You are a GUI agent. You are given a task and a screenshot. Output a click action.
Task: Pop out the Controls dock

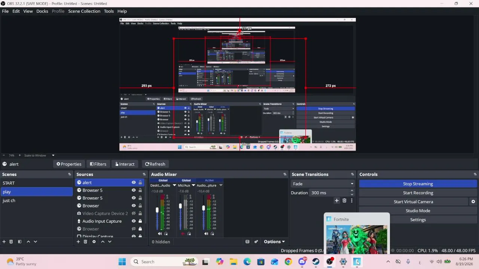[x=475, y=174]
